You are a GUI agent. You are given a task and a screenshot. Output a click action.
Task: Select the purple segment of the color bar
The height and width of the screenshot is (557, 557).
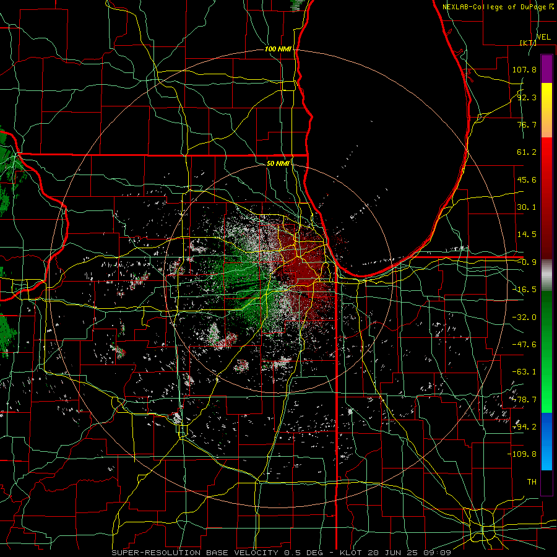click(546, 69)
